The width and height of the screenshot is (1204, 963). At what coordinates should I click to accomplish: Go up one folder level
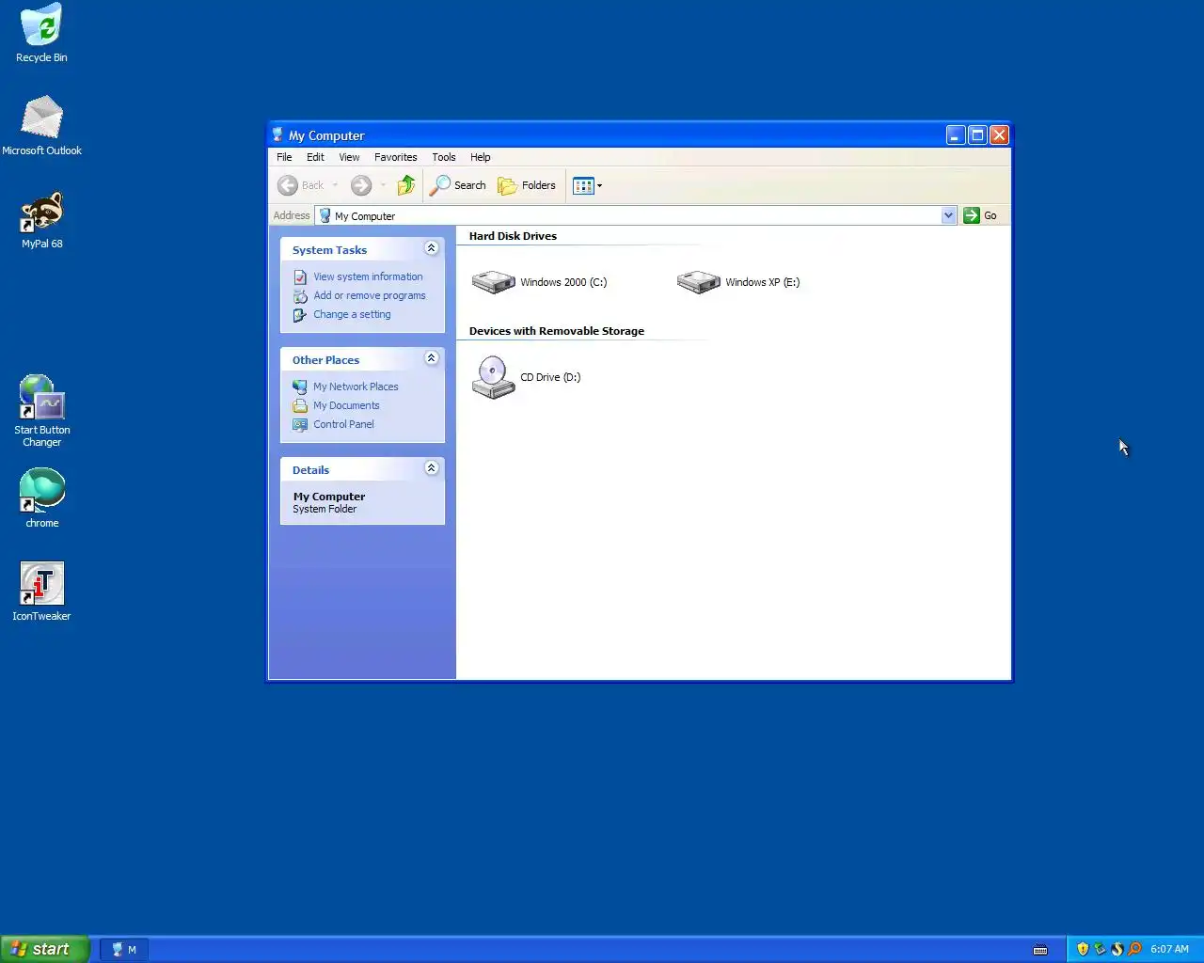click(406, 185)
